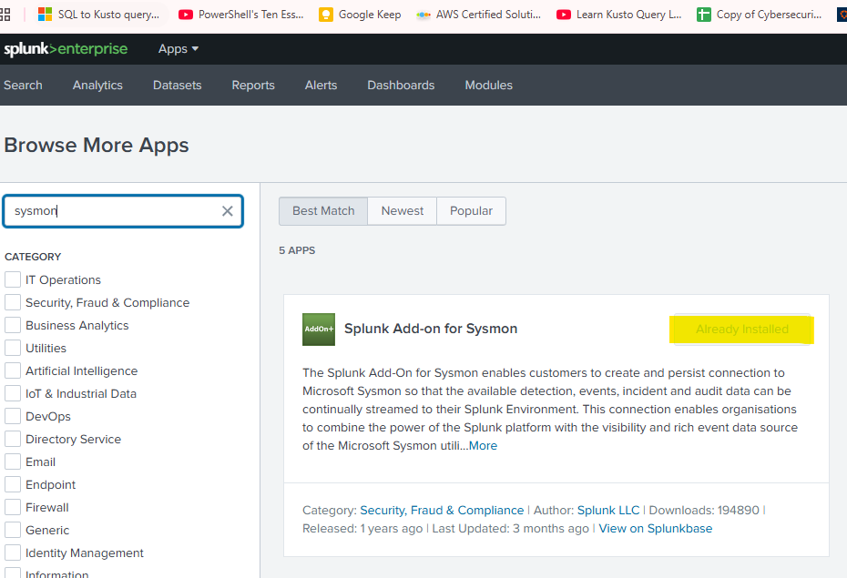This screenshot has height=578, width=847.
Task: Click the AddOn+ icon for Sysmon add-on
Action: pyautogui.click(x=318, y=329)
